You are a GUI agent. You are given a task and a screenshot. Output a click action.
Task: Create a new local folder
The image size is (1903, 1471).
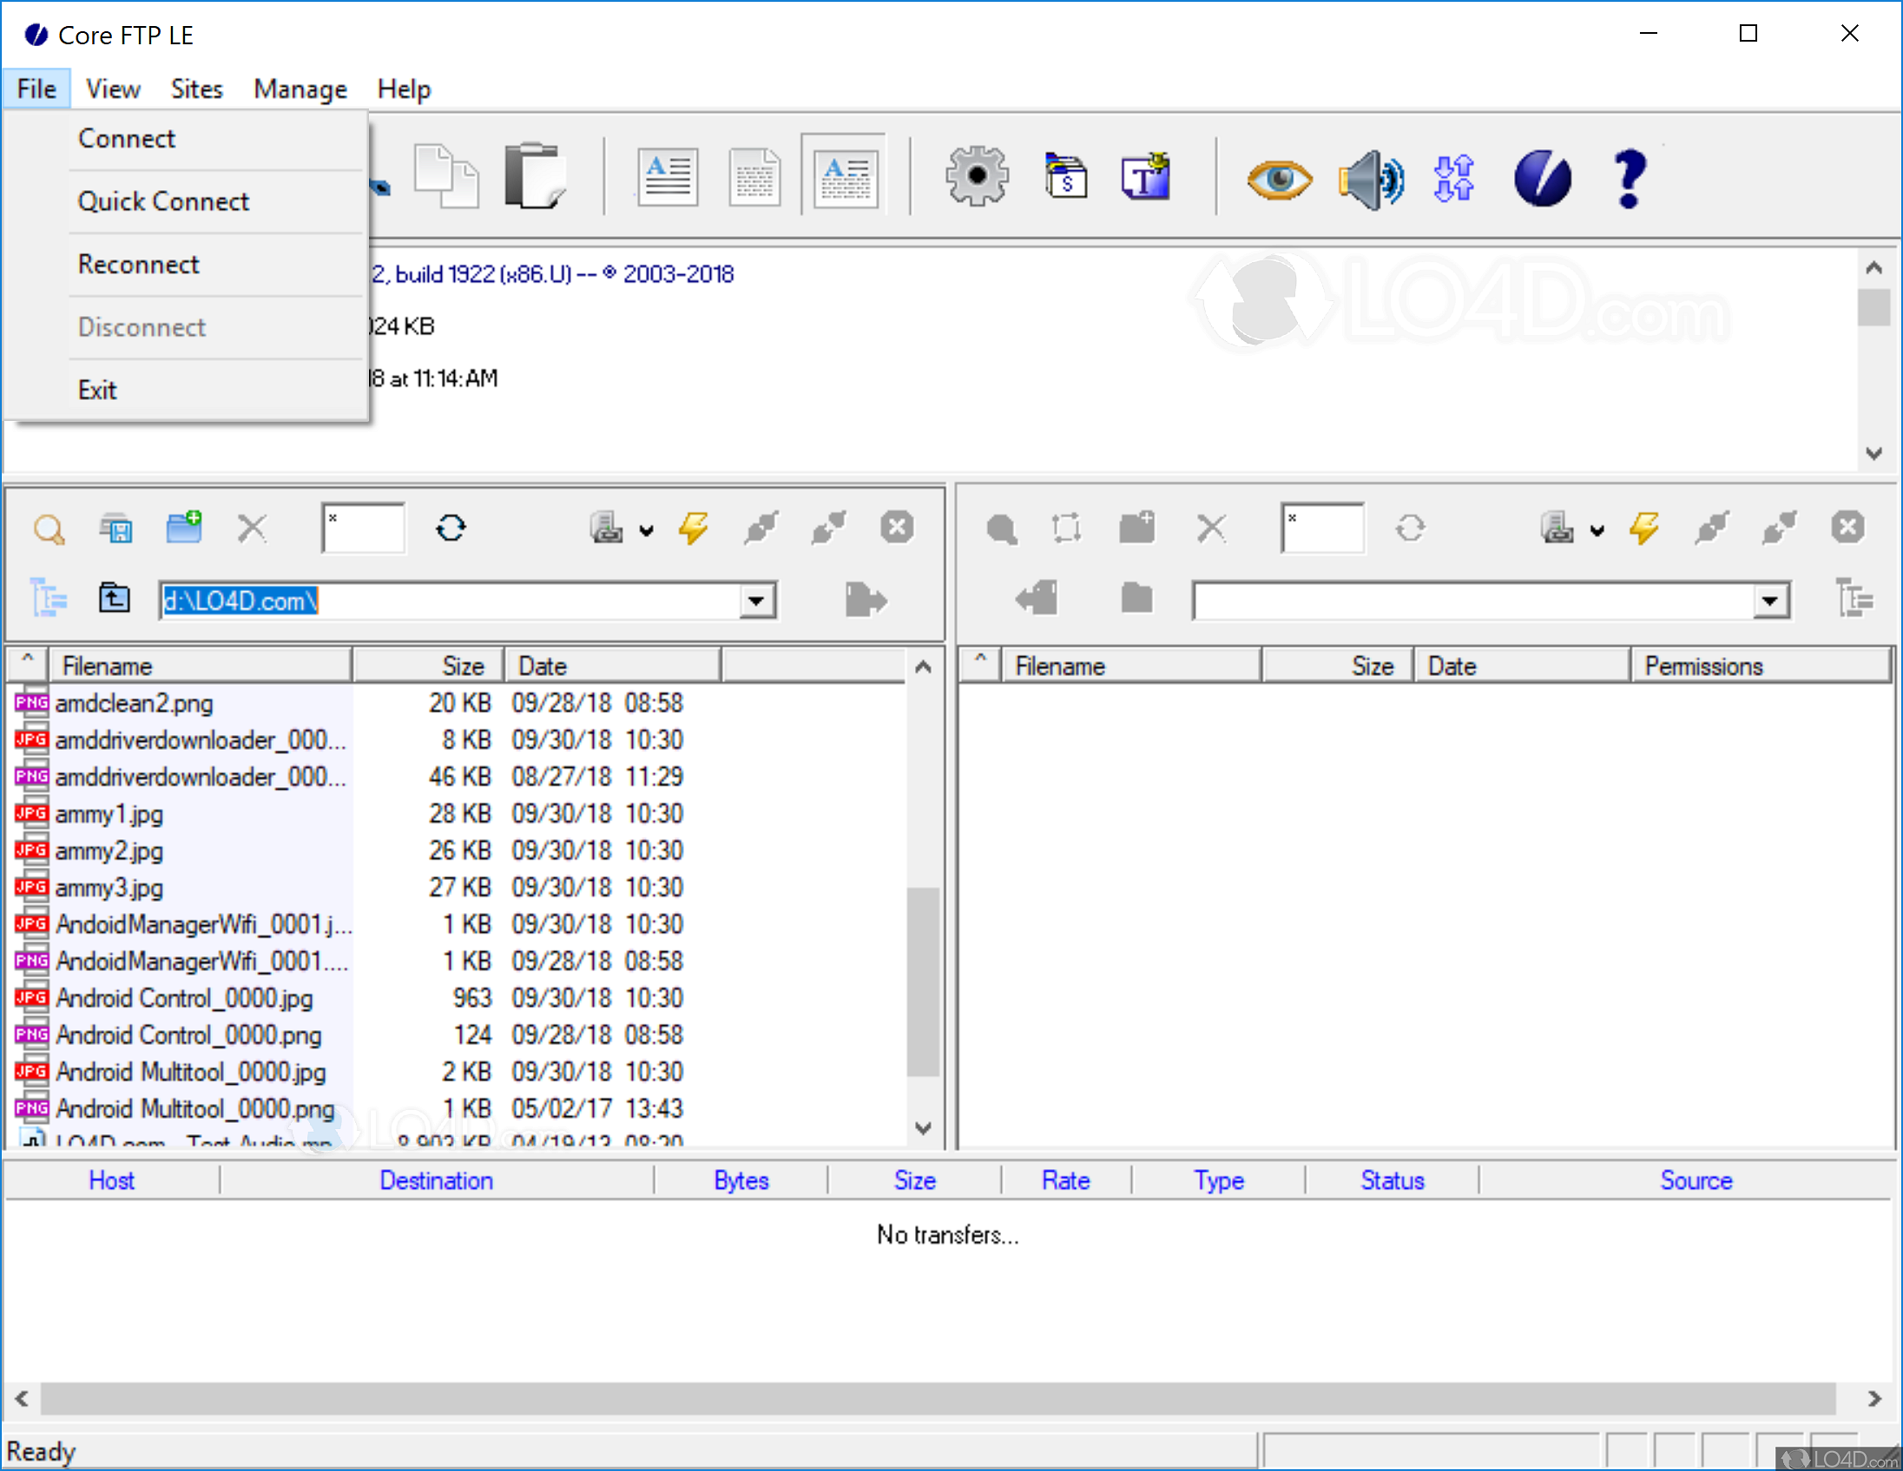[x=184, y=527]
